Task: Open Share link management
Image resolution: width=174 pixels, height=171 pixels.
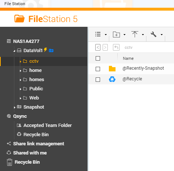Action: click(x=39, y=144)
